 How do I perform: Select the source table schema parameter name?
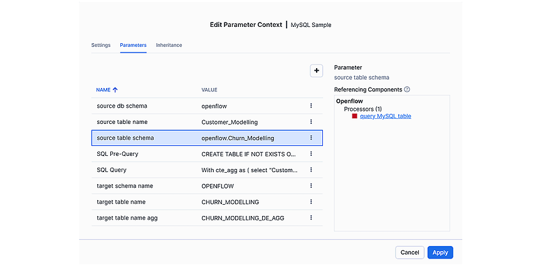[x=125, y=138]
